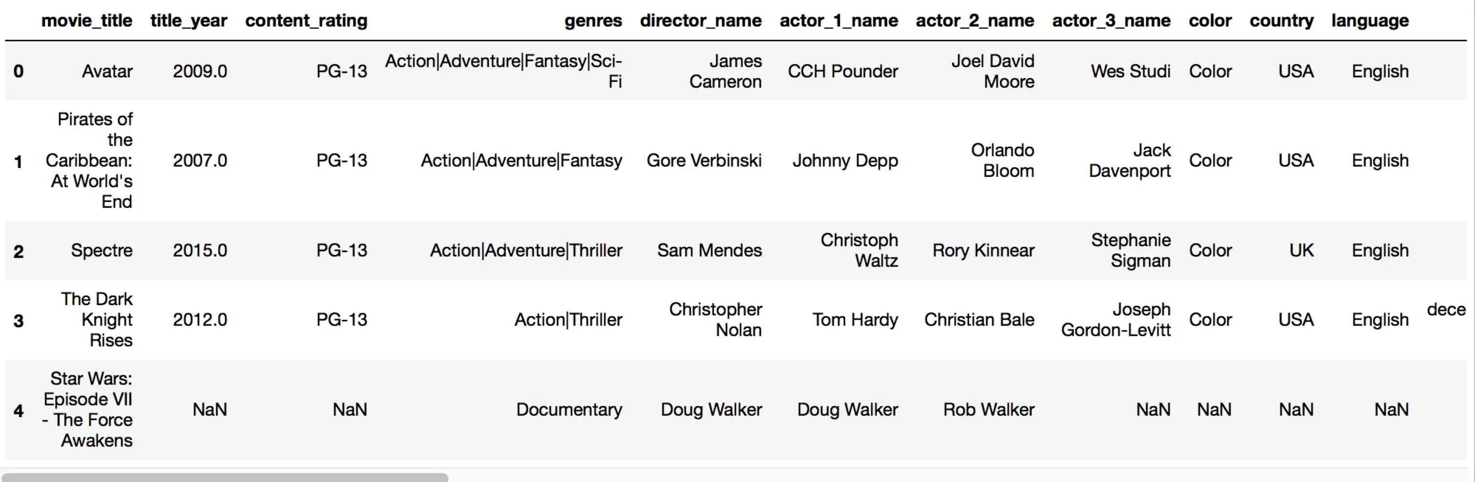
Task: Click the actor_2_name column header
Action: click(975, 20)
